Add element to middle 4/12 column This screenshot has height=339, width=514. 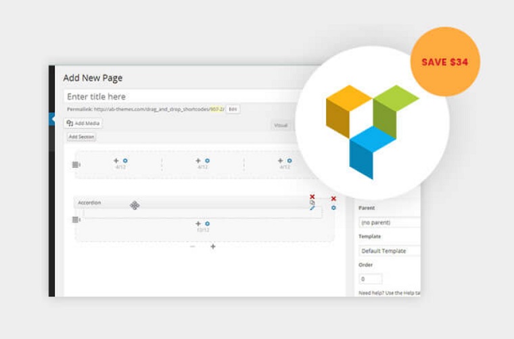(198, 161)
